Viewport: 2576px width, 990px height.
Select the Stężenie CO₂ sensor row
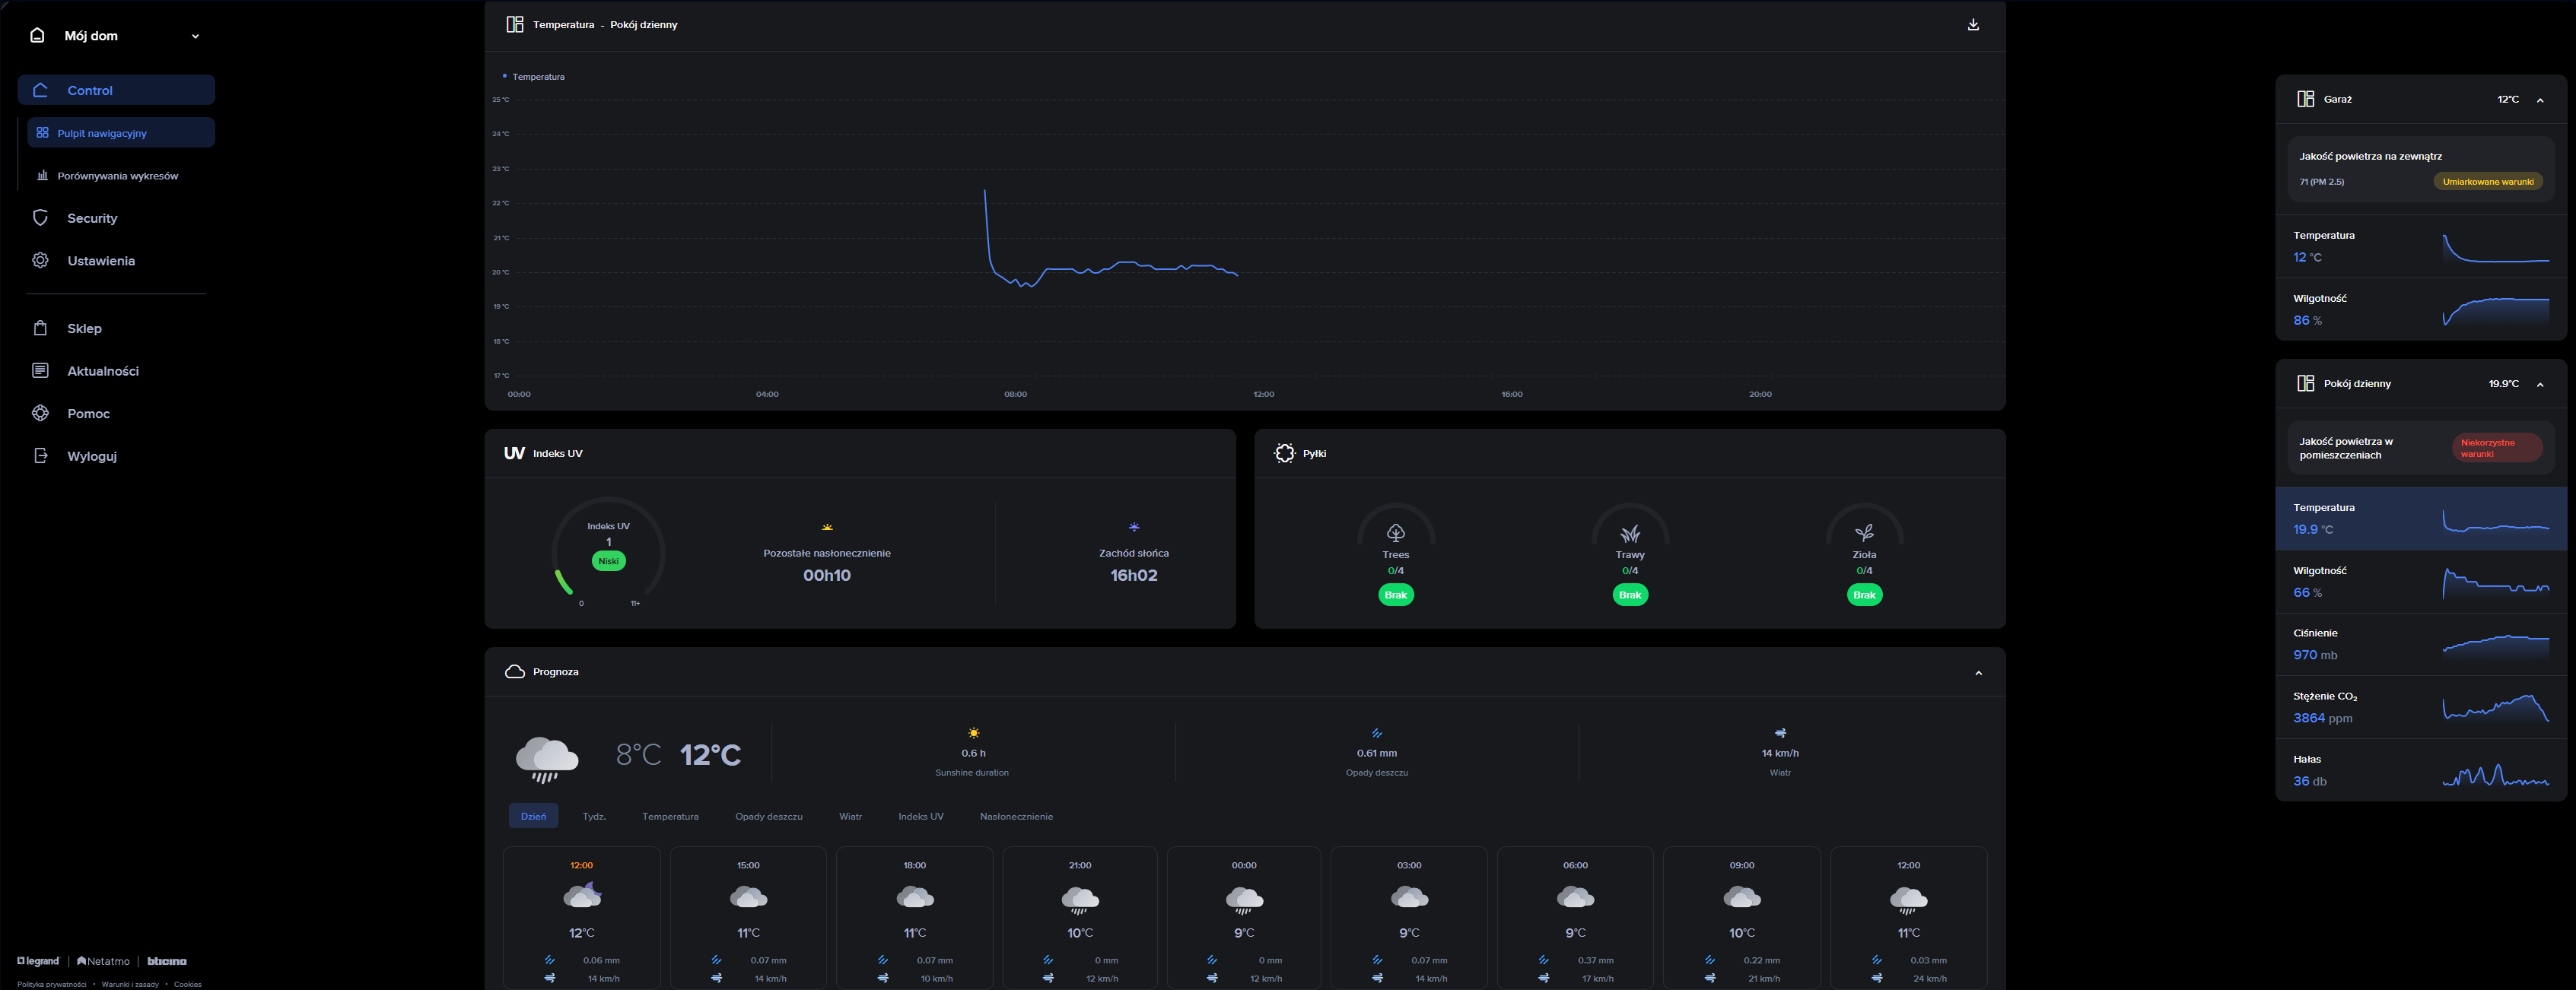pyautogui.click(x=2419, y=707)
